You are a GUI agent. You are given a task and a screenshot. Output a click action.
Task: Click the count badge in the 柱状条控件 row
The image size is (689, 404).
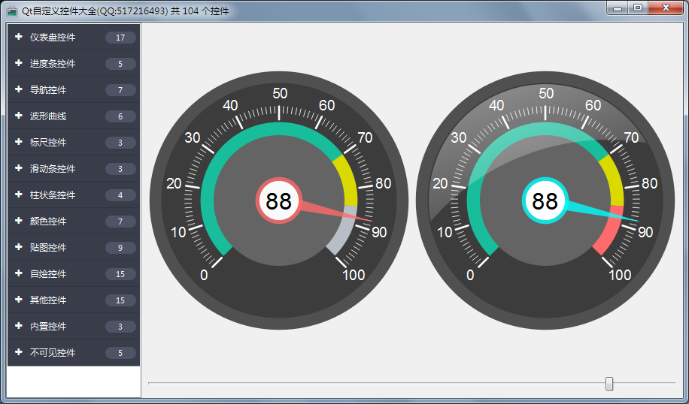[120, 196]
